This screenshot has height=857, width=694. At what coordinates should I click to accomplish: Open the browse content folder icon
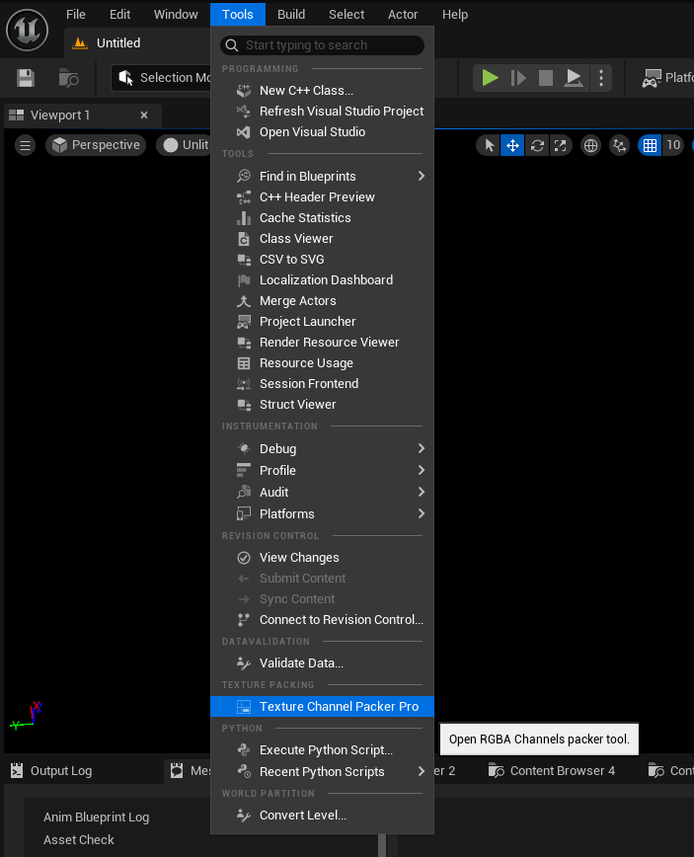click(68, 78)
